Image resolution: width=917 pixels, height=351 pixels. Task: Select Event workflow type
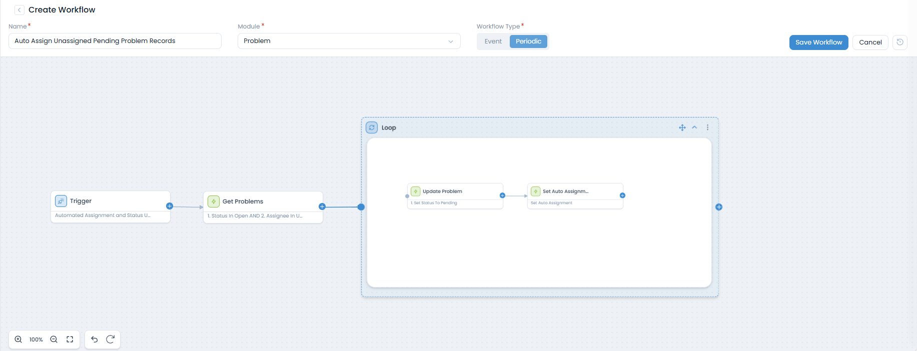493,41
